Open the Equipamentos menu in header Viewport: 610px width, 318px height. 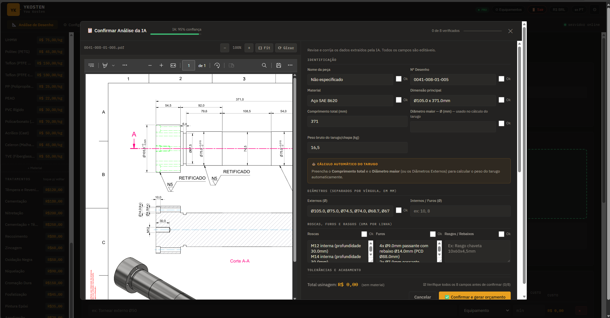point(508,10)
